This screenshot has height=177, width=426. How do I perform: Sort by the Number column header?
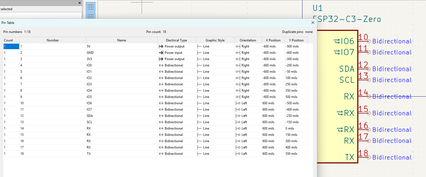[53, 40]
